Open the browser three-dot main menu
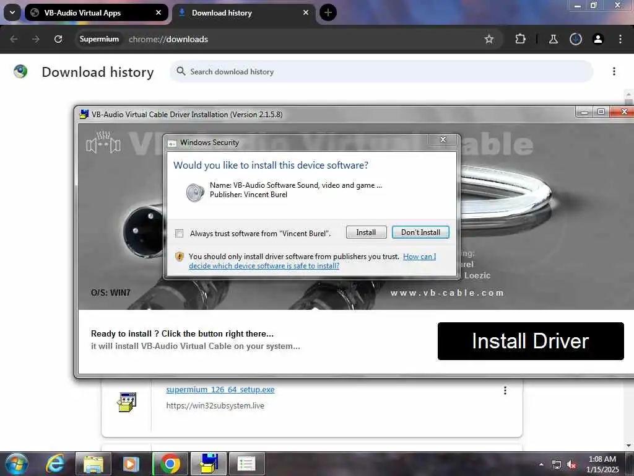The height and width of the screenshot is (476, 634). [620, 39]
